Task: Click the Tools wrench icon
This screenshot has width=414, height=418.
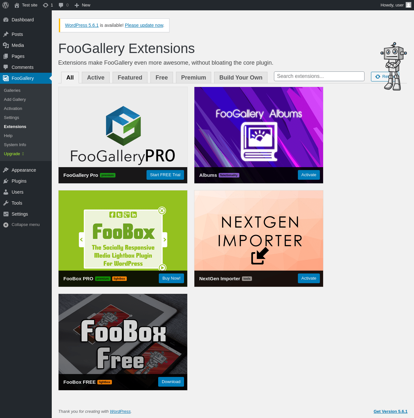Action: pyautogui.click(x=6, y=203)
